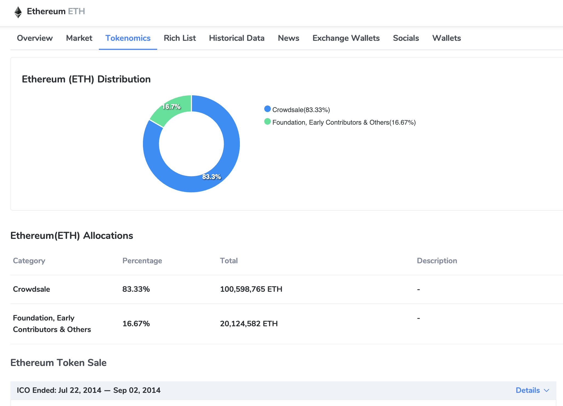Click the Ethereum Token Sale heading
This screenshot has height=406, width=563.
coord(58,363)
